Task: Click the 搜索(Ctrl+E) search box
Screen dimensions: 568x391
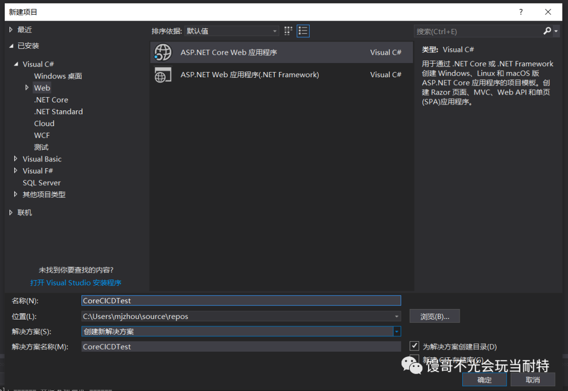Action: coord(478,32)
